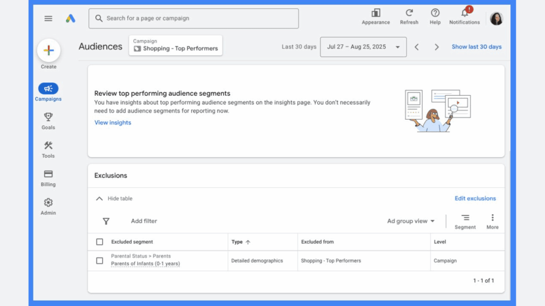
Task: Click the Refresh icon
Action: (409, 13)
